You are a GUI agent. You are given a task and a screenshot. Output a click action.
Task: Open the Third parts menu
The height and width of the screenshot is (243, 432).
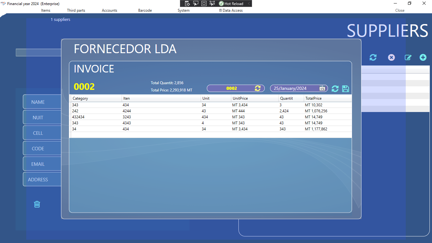(76, 10)
